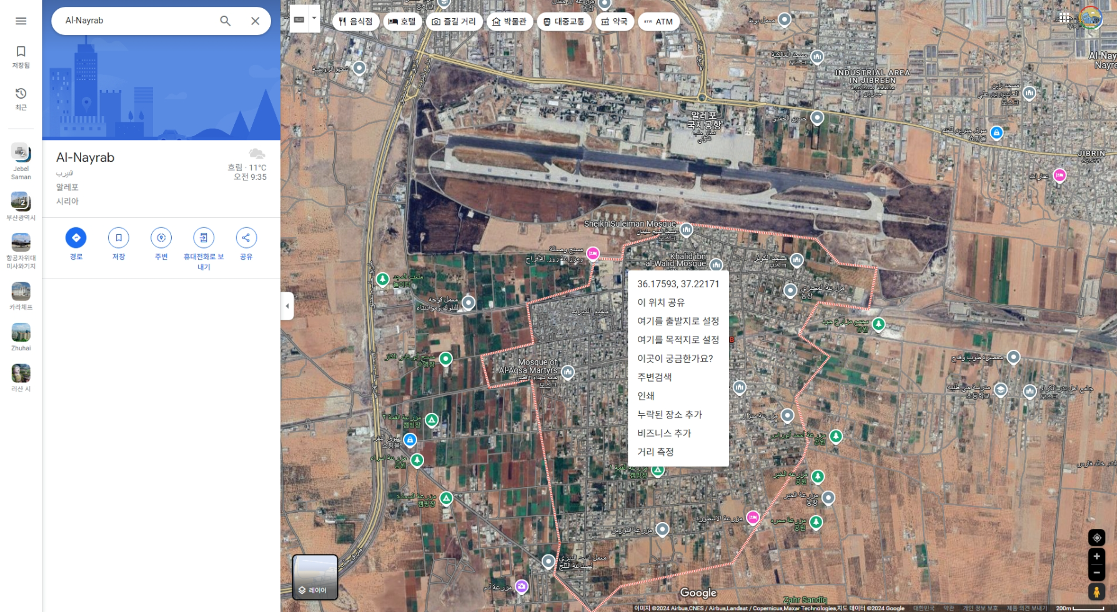Click the 흐림 11°C weather info
This screenshot has height=612, width=1117.
click(249, 165)
